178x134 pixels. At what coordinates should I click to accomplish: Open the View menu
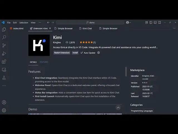click(33, 23)
